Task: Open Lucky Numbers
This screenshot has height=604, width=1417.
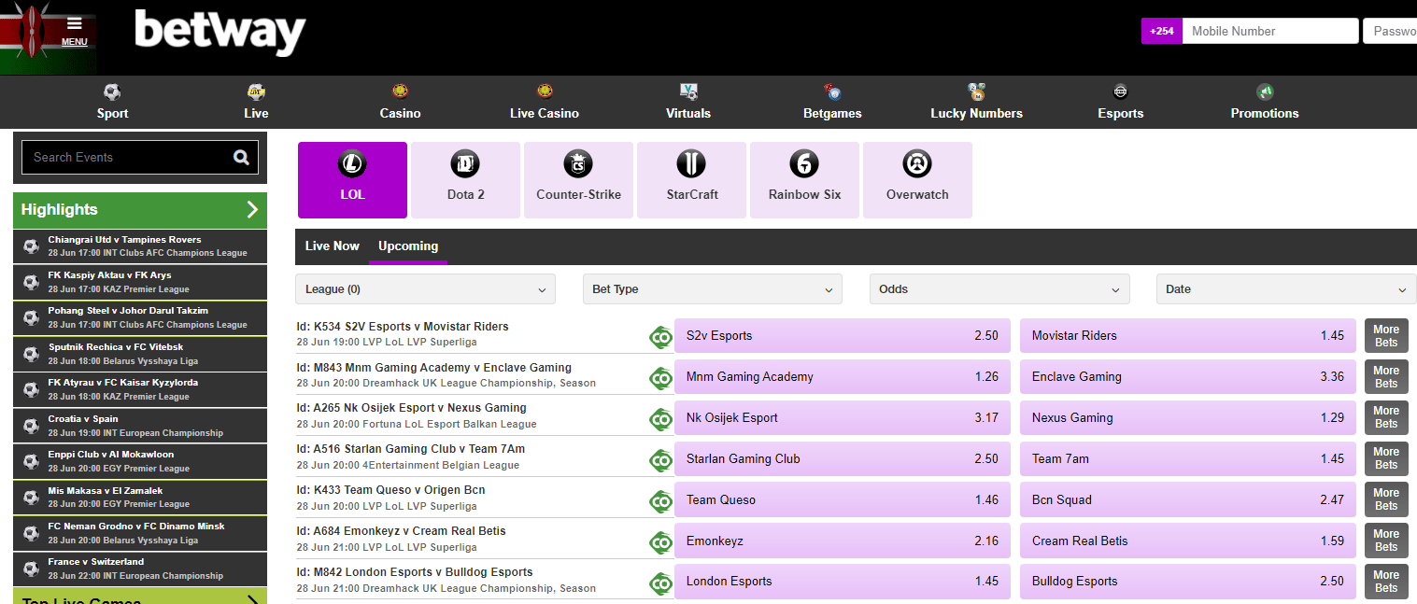Action: point(976,102)
